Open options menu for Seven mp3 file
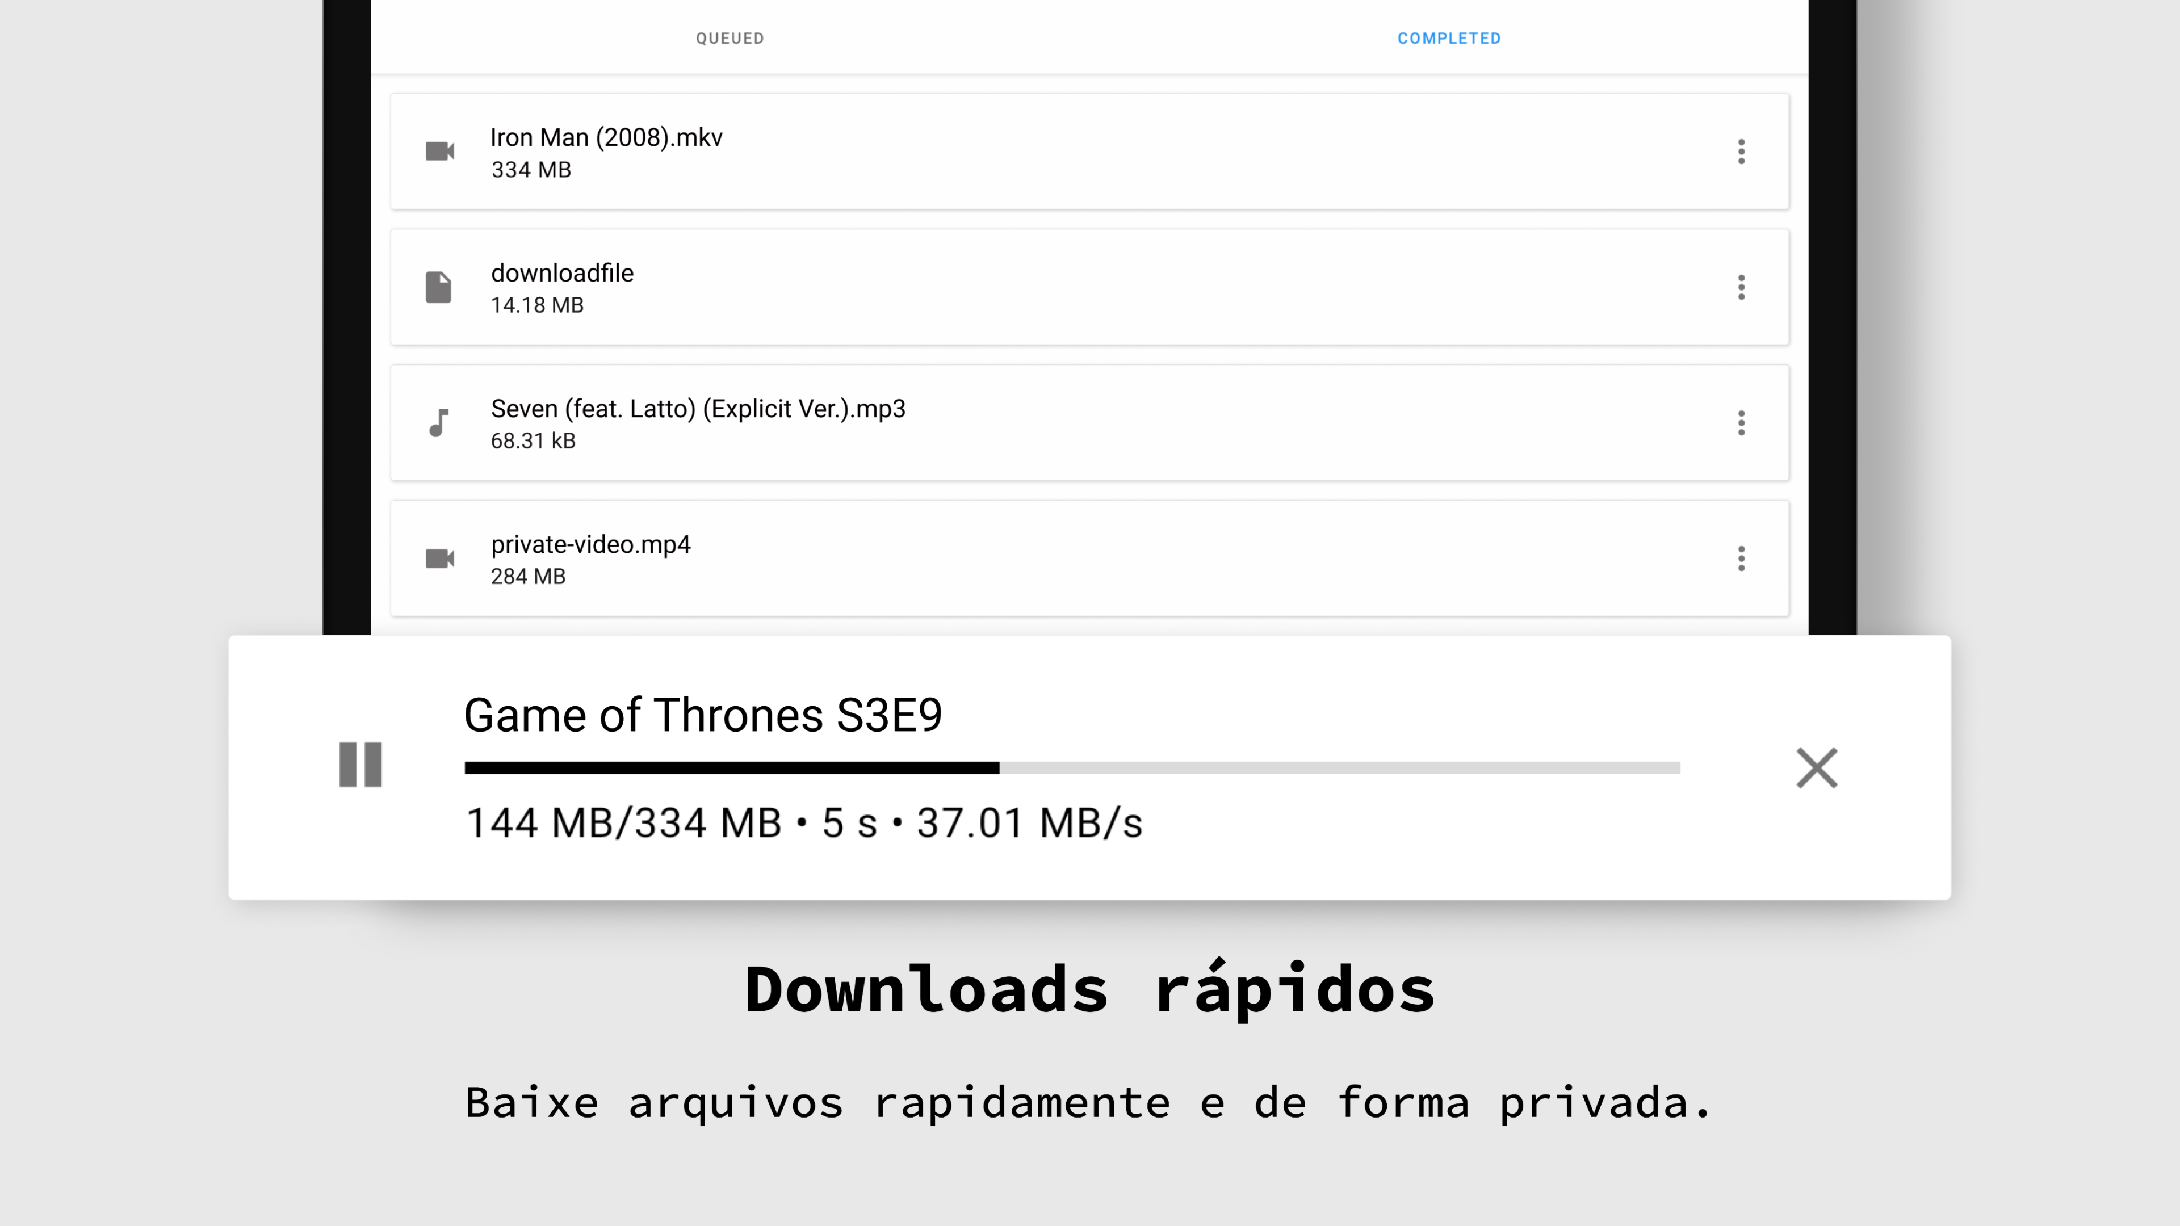The height and width of the screenshot is (1226, 2180). click(x=1741, y=422)
